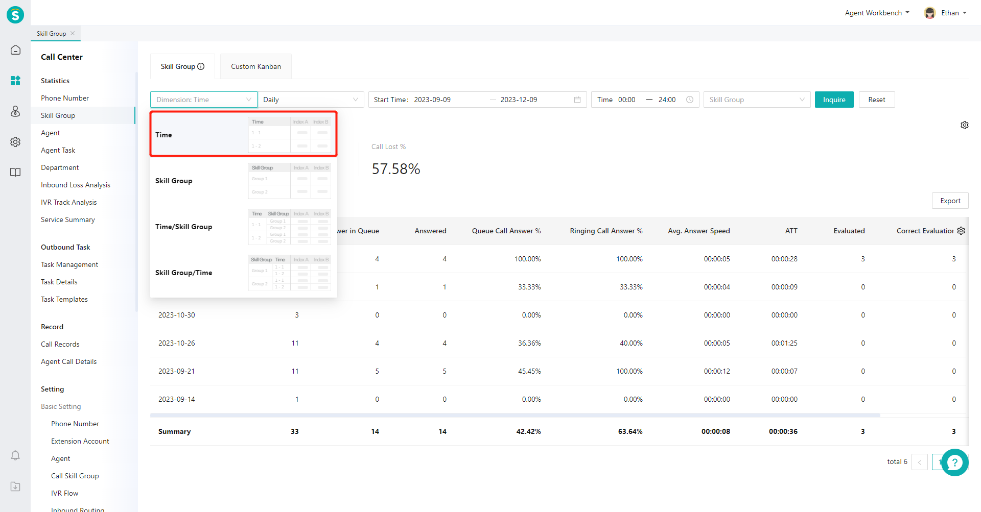This screenshot has width=981, height=512.
Task: Open the settings gear in left rail
Action: coord(15,141)
